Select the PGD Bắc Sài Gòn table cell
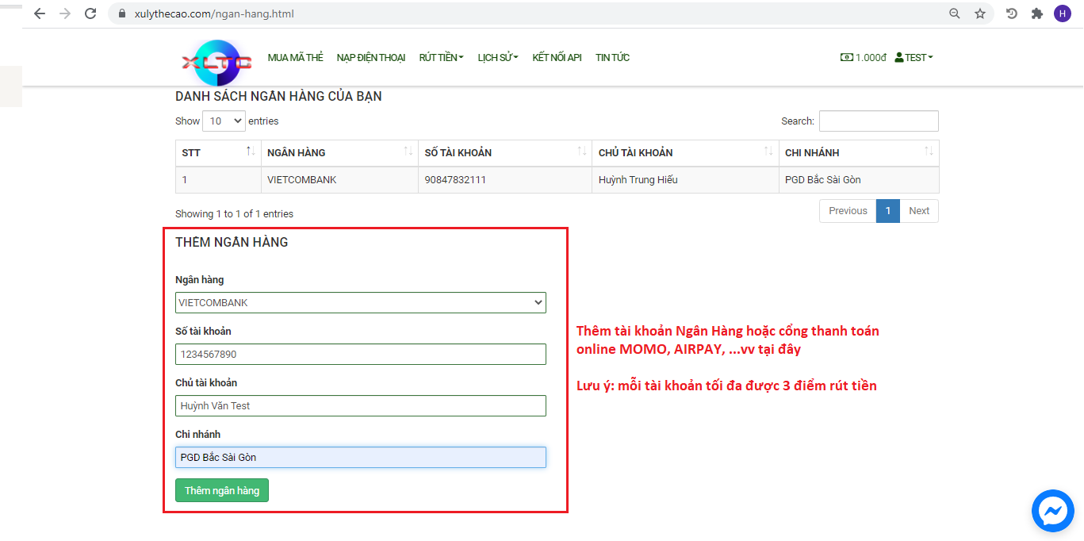The height and width of the screenshot is (541, 1084). tap(859, 180)
